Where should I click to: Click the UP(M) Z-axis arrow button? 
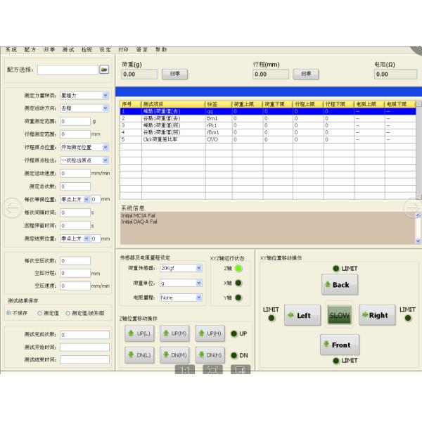click(173, 333)
